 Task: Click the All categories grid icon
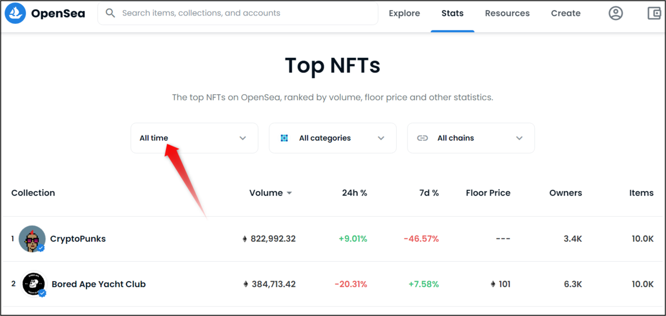click(285, 138)
